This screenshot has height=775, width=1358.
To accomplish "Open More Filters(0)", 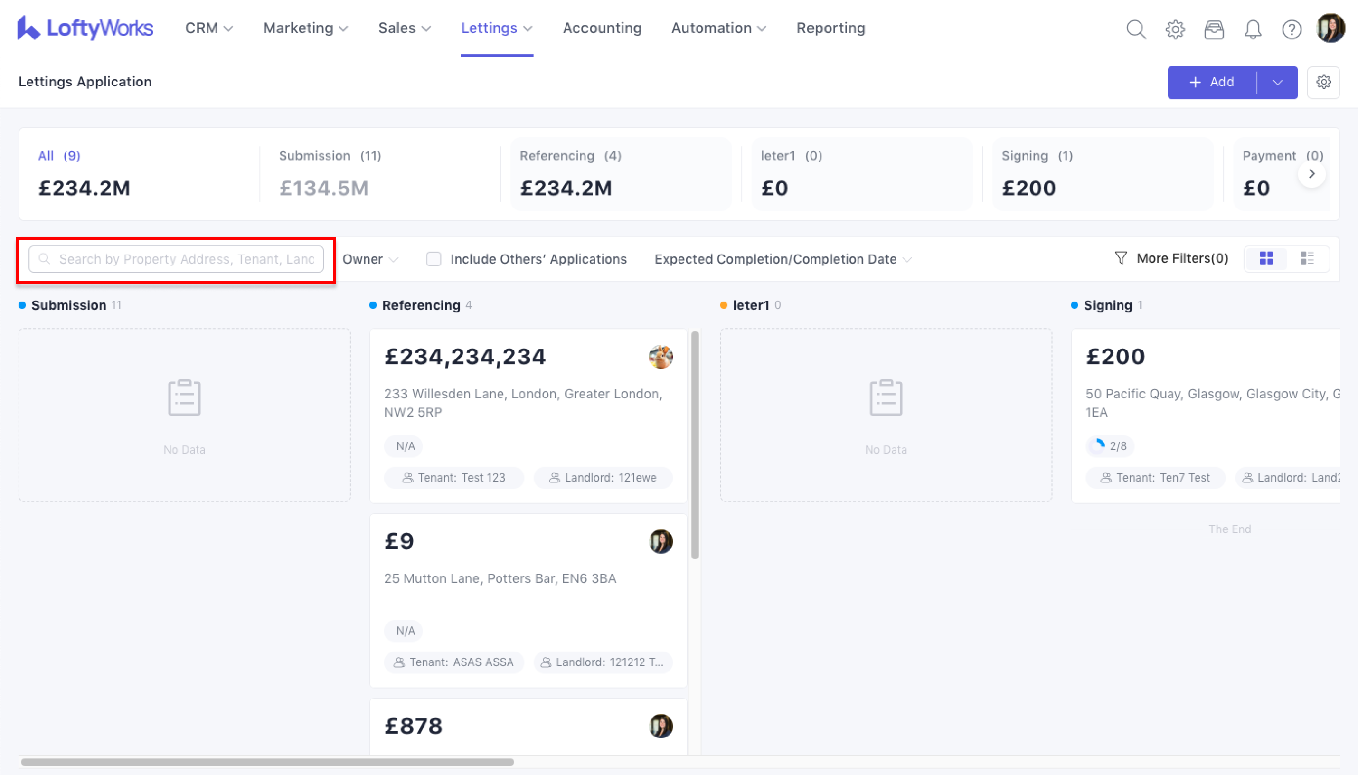I will click(1171, 258).
